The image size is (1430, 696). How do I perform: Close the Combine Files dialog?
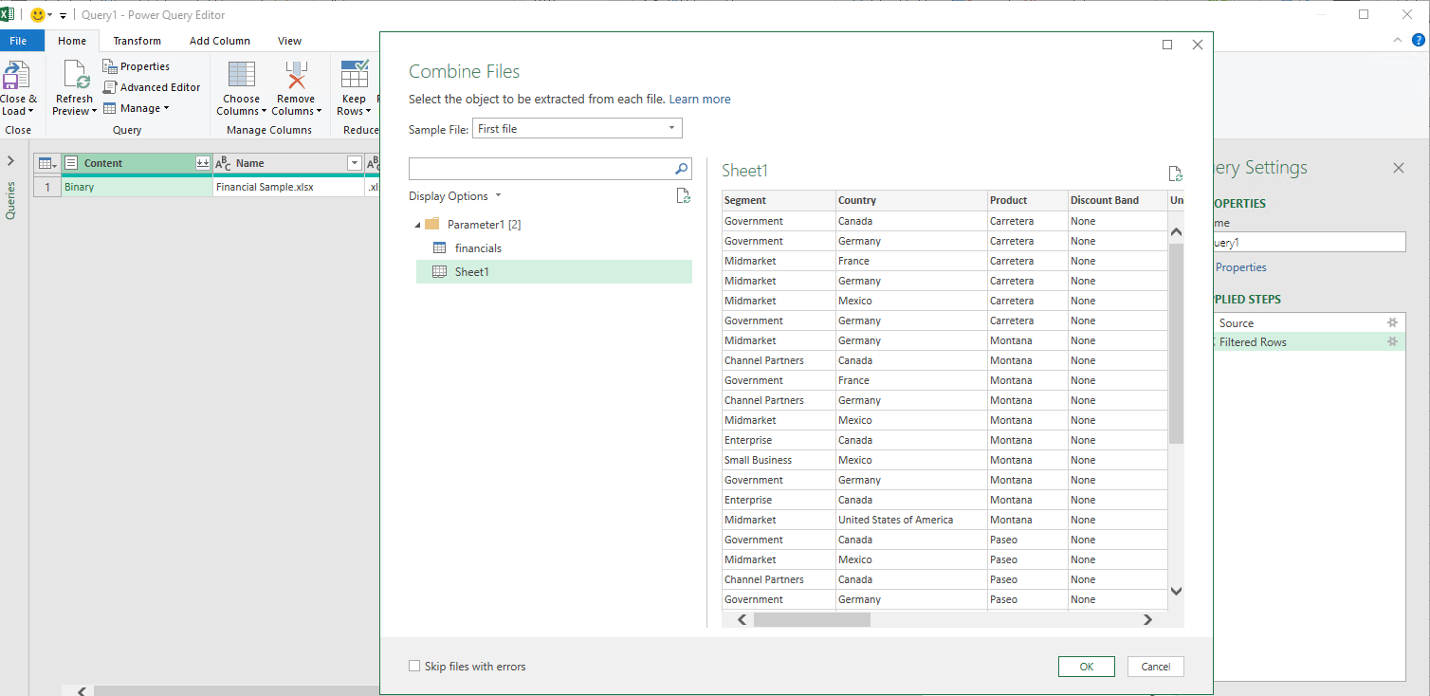[1198, 45]
